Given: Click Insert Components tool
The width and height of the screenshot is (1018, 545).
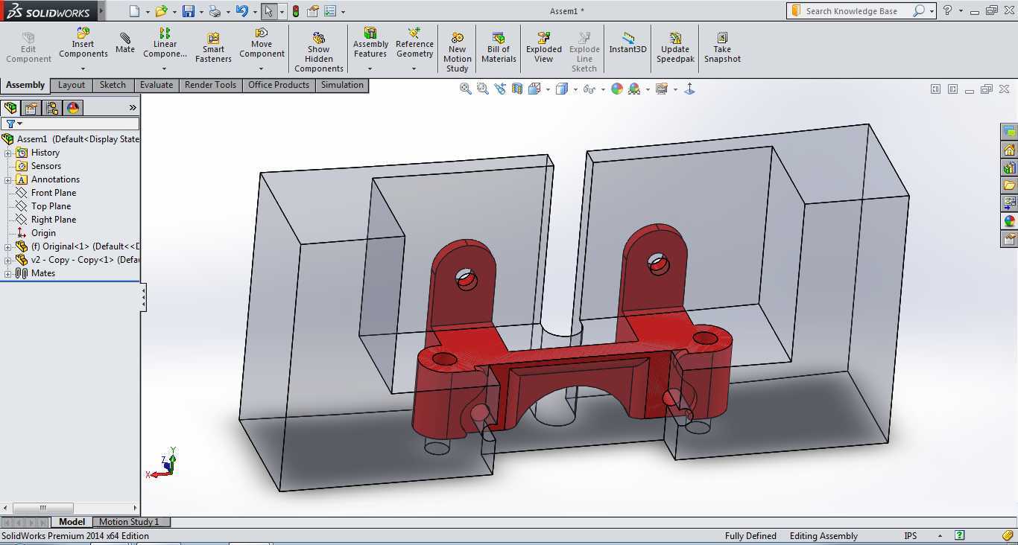Looking at the screenshot, I should [83, 43].
